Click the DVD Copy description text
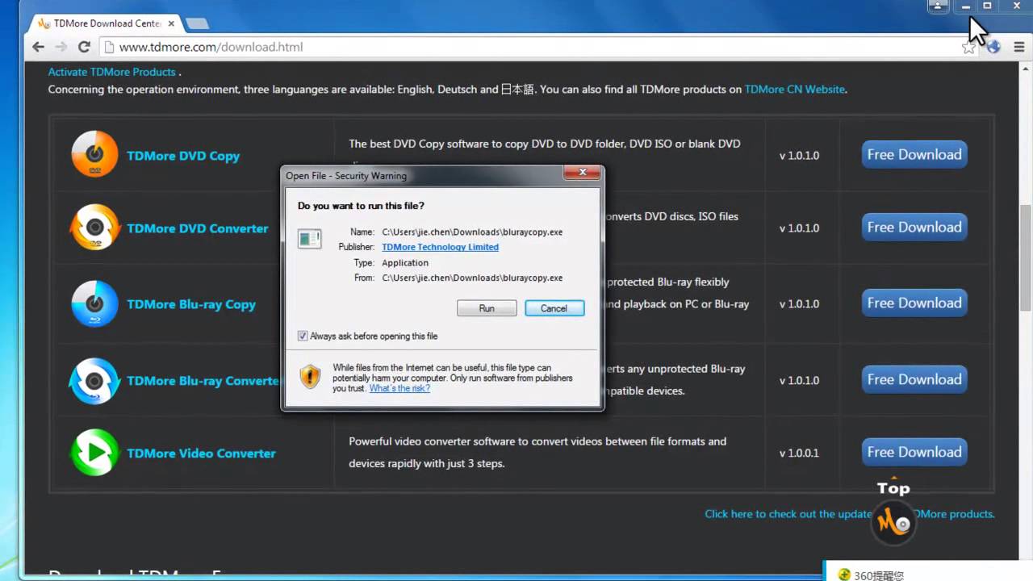 click(x=545, y=144)
